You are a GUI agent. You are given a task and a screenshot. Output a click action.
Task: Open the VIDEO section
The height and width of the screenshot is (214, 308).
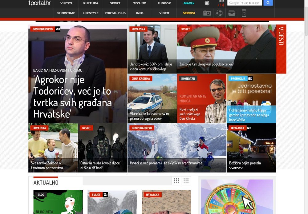click(x=164, y=13)
